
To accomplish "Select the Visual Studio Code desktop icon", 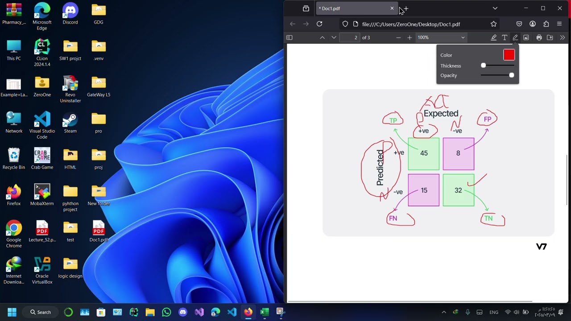I will 42,125.
